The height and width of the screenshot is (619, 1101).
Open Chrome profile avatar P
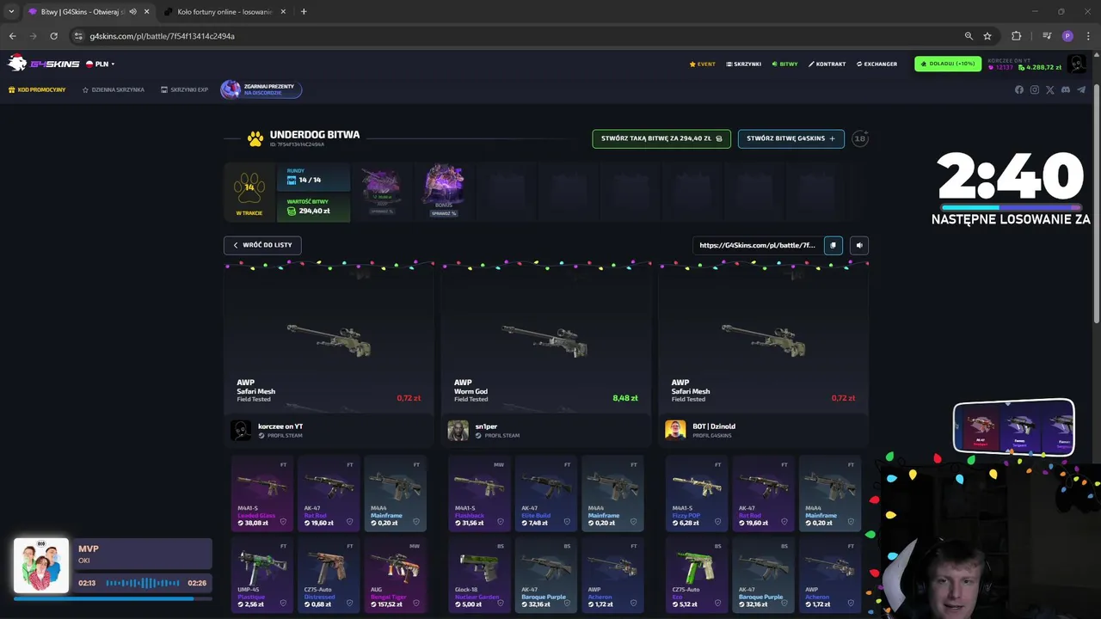tap(1067, 36)
